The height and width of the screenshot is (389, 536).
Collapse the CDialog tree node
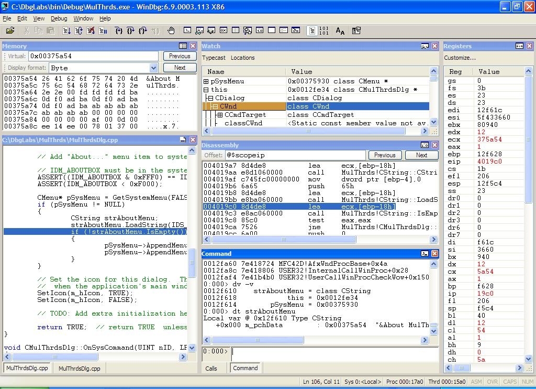click(x=210, y=98)
